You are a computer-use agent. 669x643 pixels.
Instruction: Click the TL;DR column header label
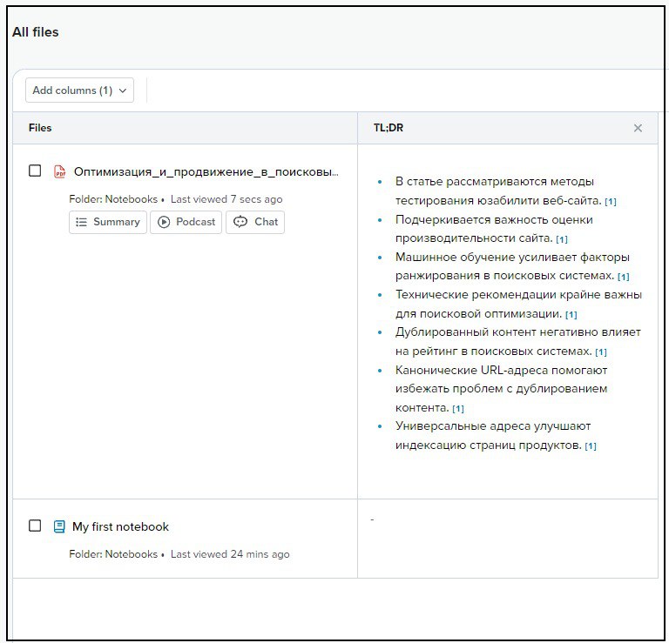(x=389, y=128)
